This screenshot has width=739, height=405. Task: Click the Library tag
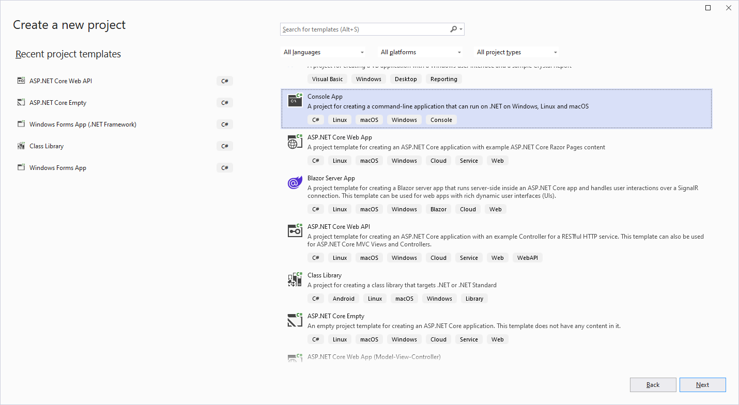pyautogui.click(x=474, y=299)
